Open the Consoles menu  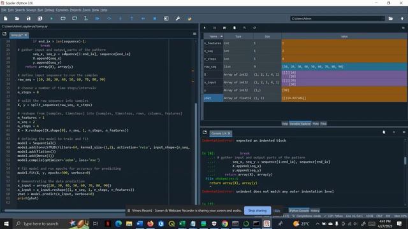tap(62, 10)
